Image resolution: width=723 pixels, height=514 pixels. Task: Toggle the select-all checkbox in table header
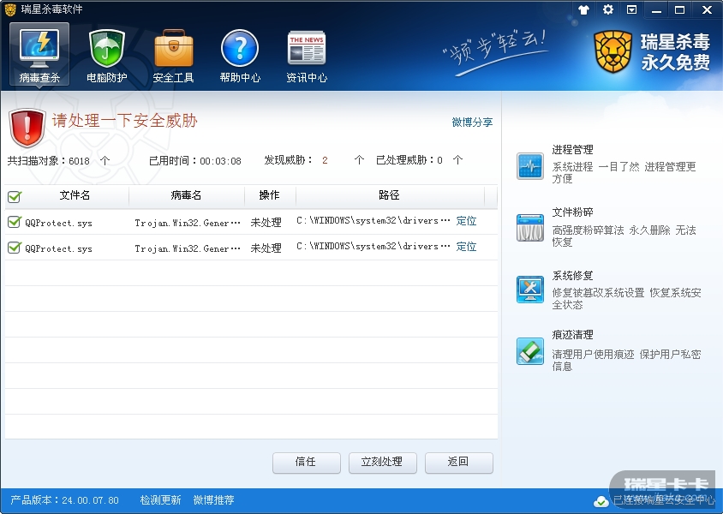[15, 197]
